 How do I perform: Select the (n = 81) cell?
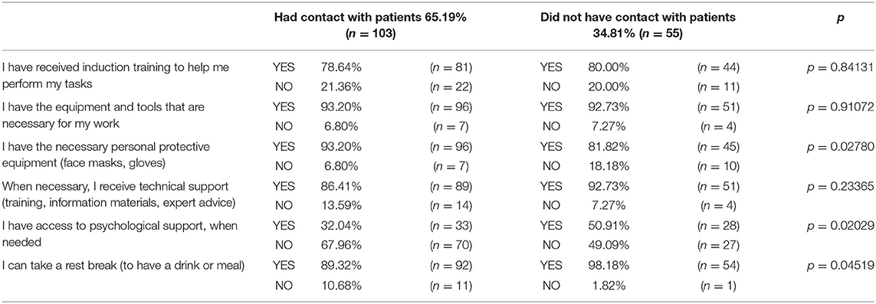451,69
